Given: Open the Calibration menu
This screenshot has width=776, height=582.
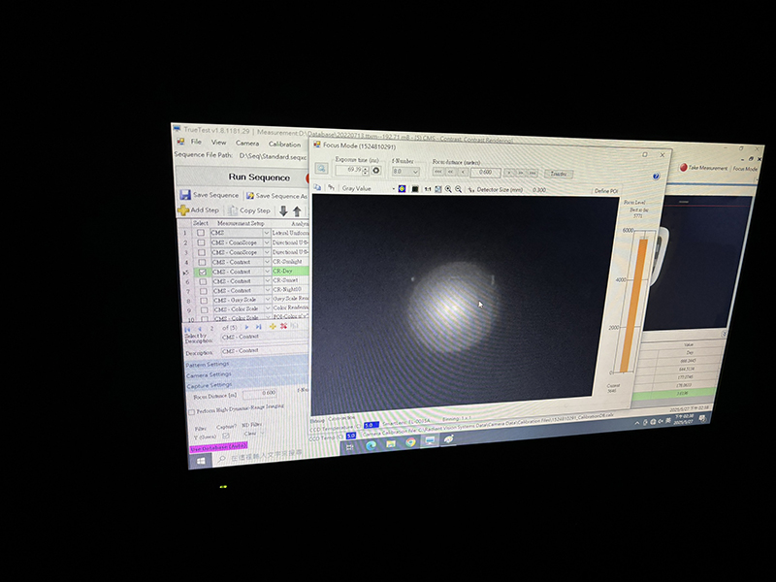Looking at the screenshot, I should click(284, 144).
